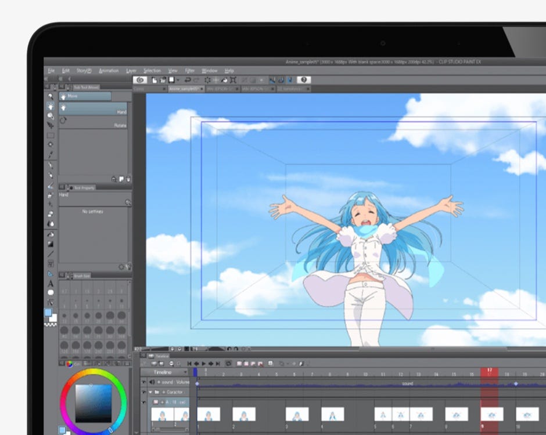Select the Auto select tool
Screen dimensions: 546x435
[x=51, y=144]
